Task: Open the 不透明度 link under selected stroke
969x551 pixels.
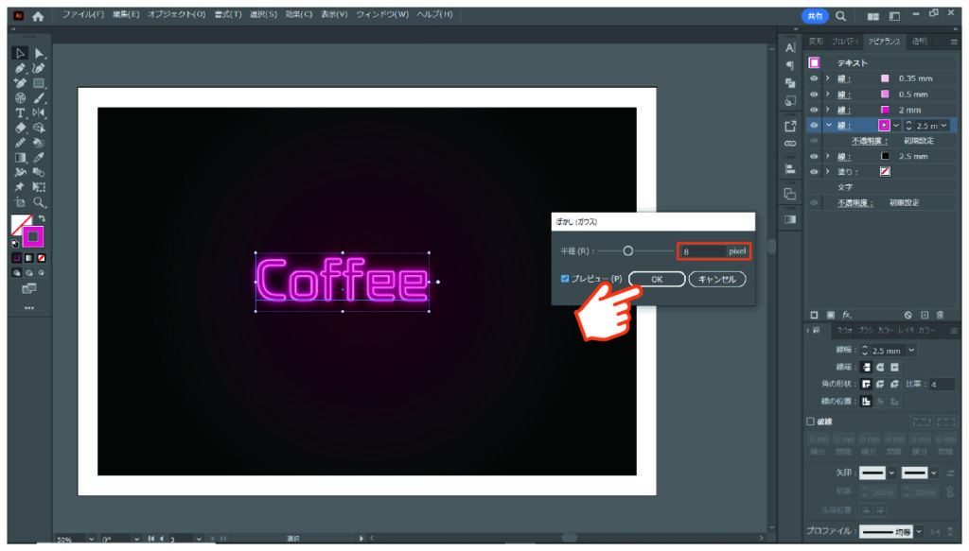Action: (870, 142)
